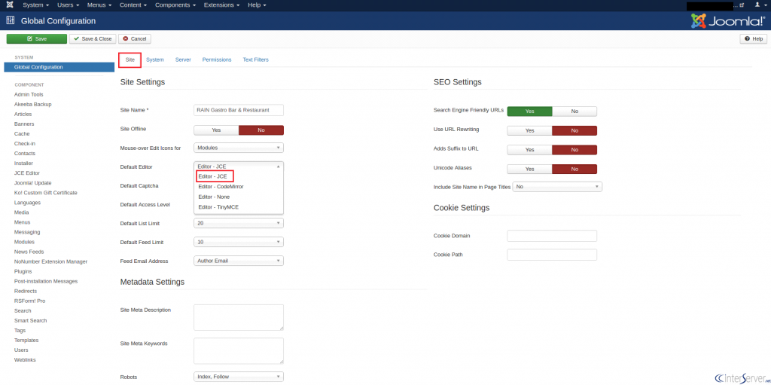This screenshot has width=771, height=385.
Task: Open the Robots dropdown
Action: pos(239,377)
